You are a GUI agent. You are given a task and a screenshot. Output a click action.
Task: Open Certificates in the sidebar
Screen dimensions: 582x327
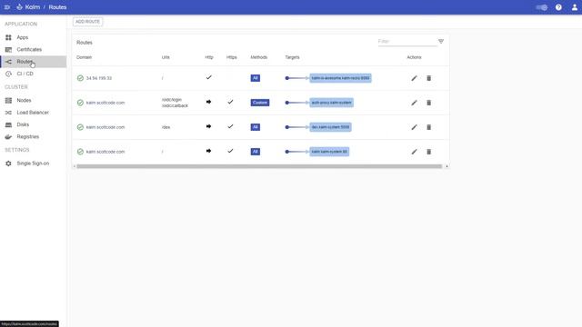(34, 49)
